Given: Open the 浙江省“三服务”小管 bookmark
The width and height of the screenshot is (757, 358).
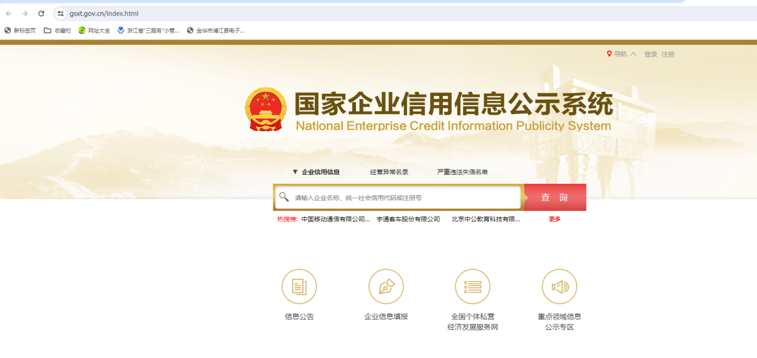Looking at the screenshot, I should (x=149, y=30).
